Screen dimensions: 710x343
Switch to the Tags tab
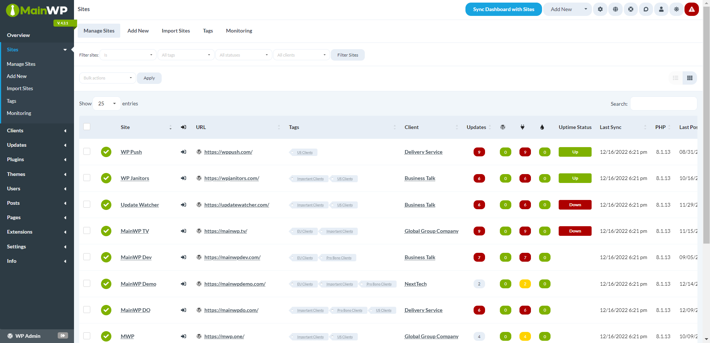pyautogui.click(x=208, y=31)
